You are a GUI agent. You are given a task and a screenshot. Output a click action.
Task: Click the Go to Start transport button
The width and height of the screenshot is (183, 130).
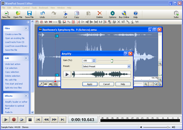[38, 120]
